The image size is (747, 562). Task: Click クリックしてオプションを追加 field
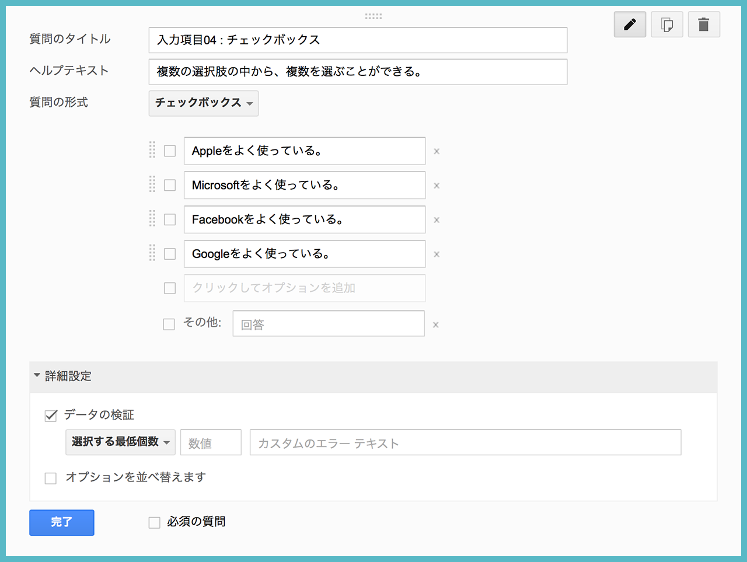[305, 288]
